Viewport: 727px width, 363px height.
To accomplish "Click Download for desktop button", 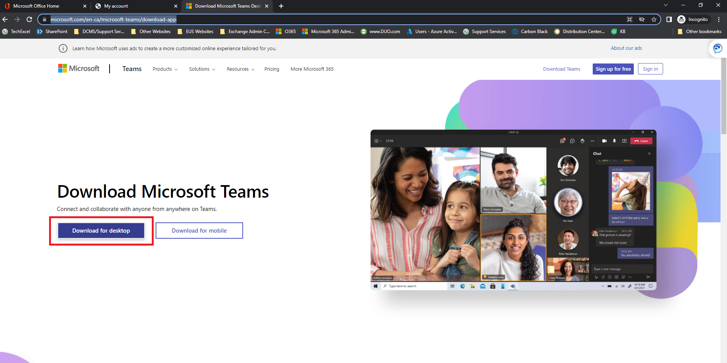I will (x=101, y=231).
